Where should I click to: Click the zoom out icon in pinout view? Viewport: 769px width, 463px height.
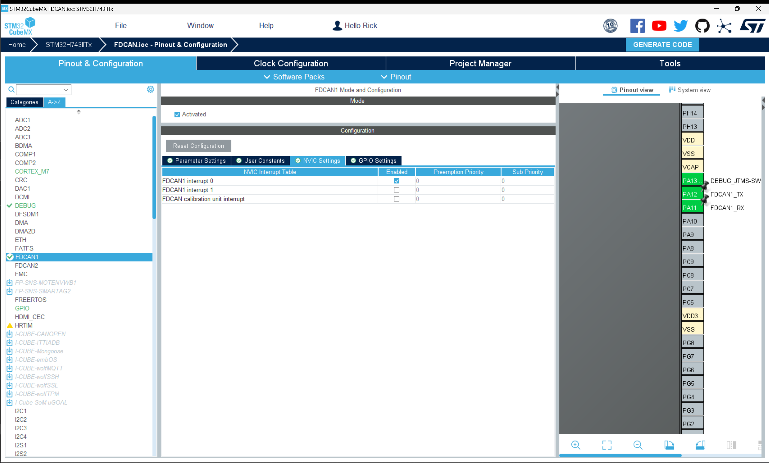638,445
